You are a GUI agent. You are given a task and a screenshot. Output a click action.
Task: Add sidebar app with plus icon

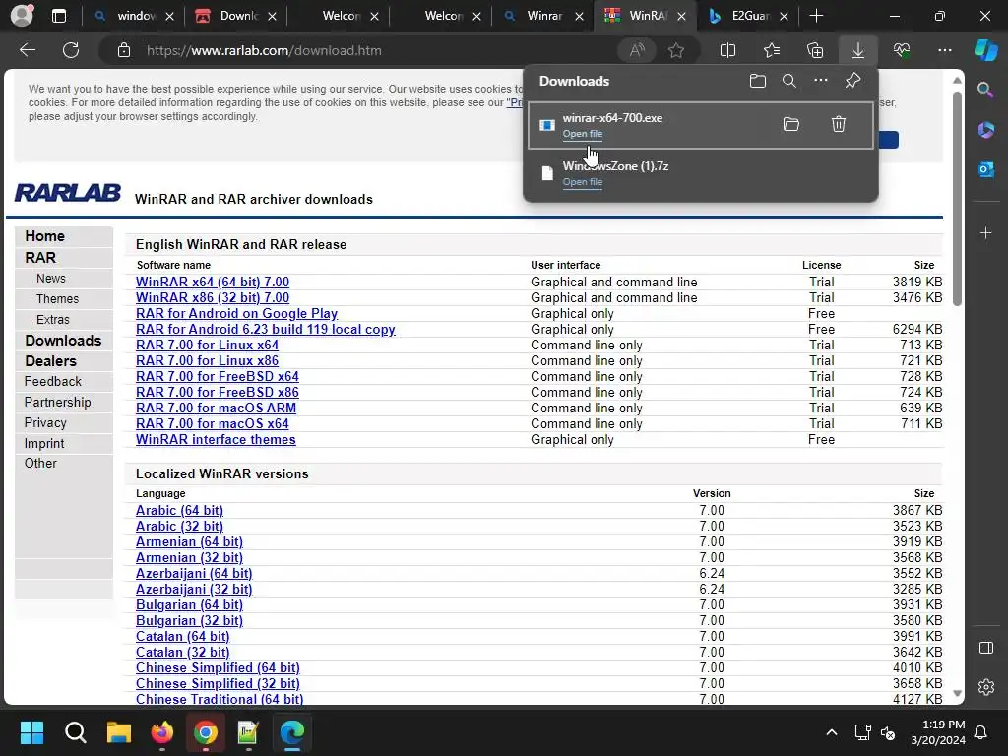[x=985, y=232]
